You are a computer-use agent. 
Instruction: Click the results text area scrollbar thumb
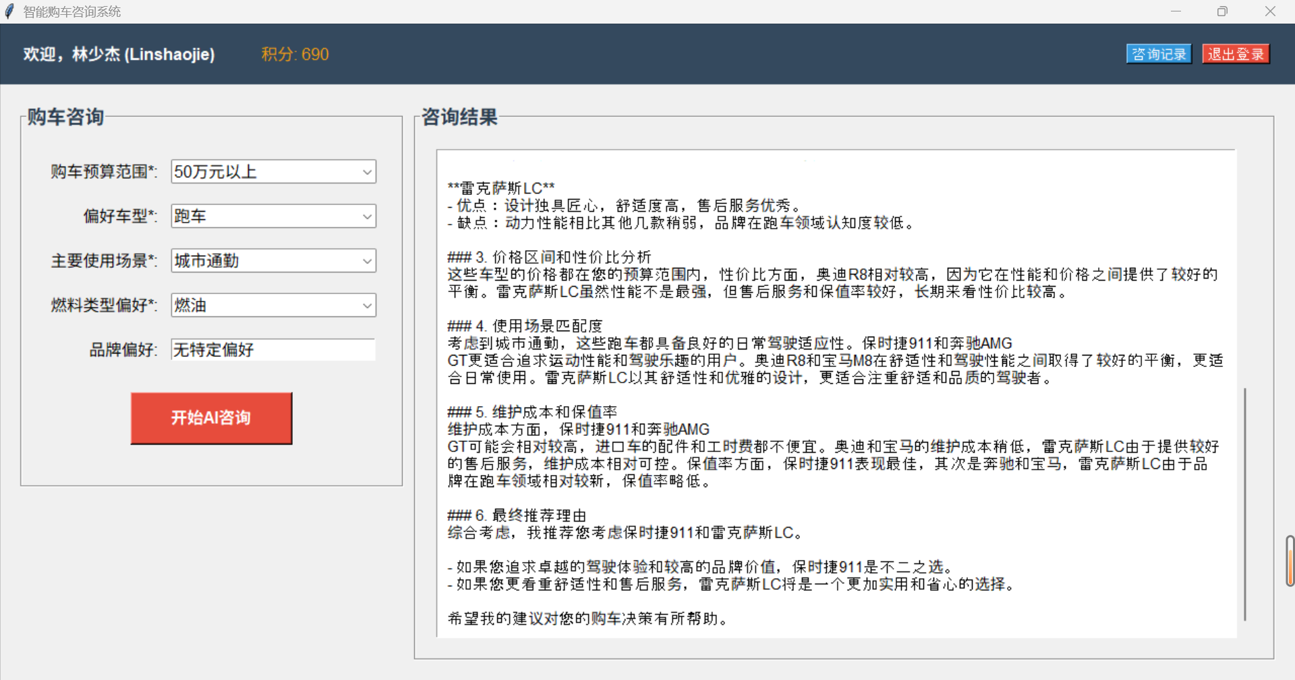click(x=1244, y=504)
